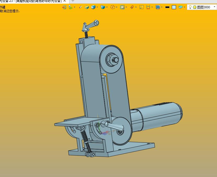This screenshot has height=177, width=217.
Task: Expand dropdown beside blue shaded cube
Action: pyautogui.click(x=97, y=7)
